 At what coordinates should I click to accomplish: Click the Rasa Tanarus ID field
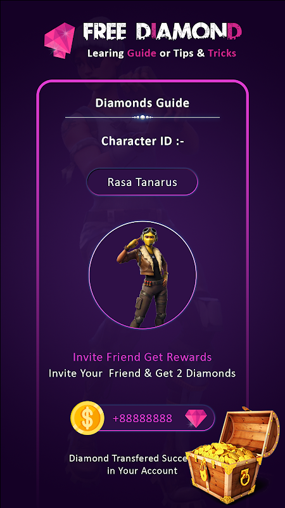click(x=142, y=182)
